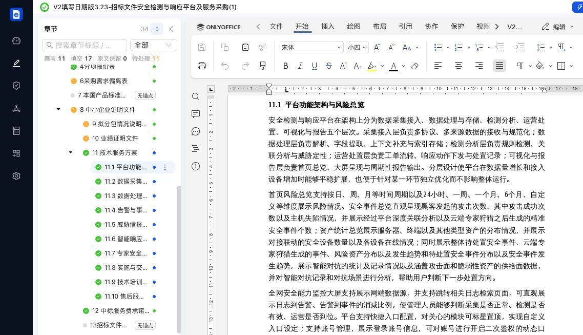Select chapter 11.5 威胁情报 in the tree
583x335 pixels.
tap(126, 225)
